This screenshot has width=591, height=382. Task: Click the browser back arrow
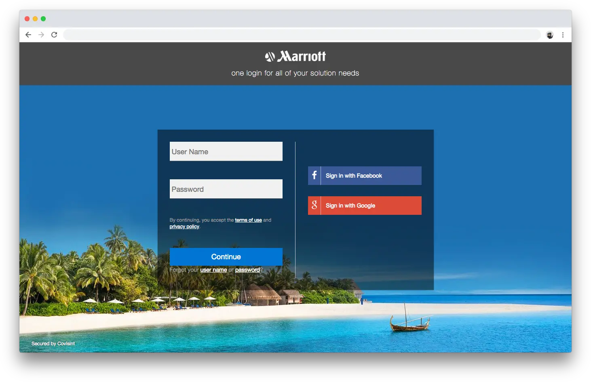tap(28, 35)
